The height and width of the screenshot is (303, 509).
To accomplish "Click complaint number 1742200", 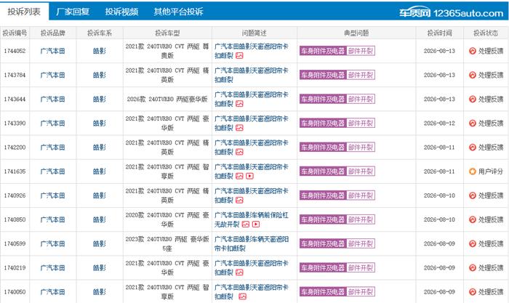I will [15, 148].
